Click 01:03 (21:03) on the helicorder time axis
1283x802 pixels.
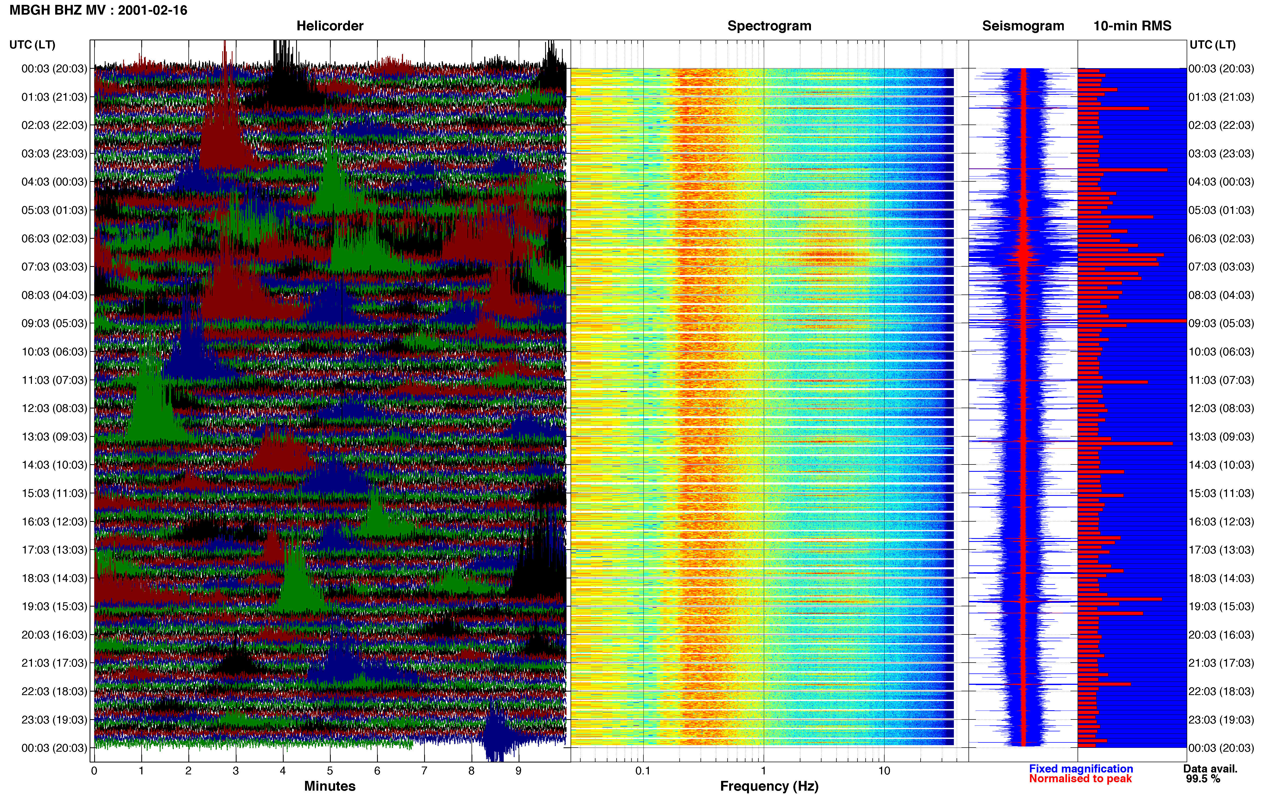click(54, 97)
